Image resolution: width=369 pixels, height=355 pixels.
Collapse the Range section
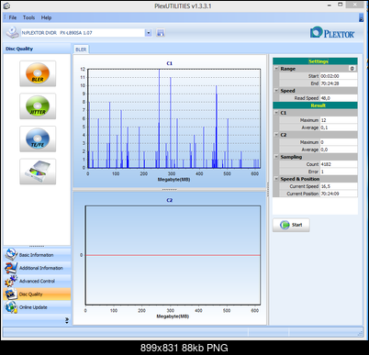(x=276, y=69)
